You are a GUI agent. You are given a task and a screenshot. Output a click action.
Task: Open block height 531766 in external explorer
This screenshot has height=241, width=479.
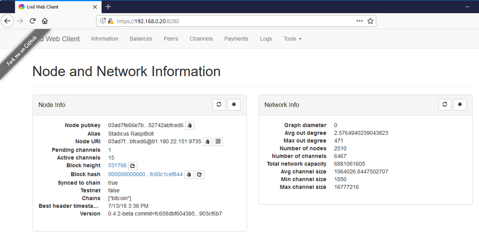coord(133,166)
